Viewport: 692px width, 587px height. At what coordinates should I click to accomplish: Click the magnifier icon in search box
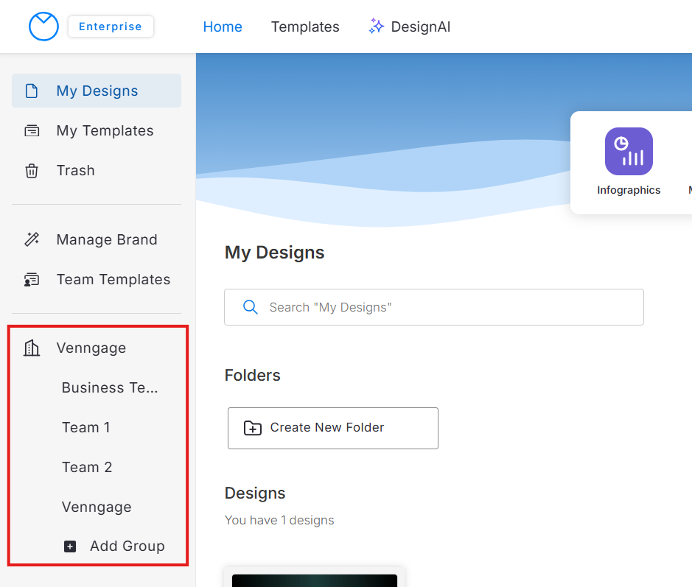tap(251, 307)
